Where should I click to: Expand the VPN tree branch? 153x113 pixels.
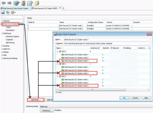point(2,55)
